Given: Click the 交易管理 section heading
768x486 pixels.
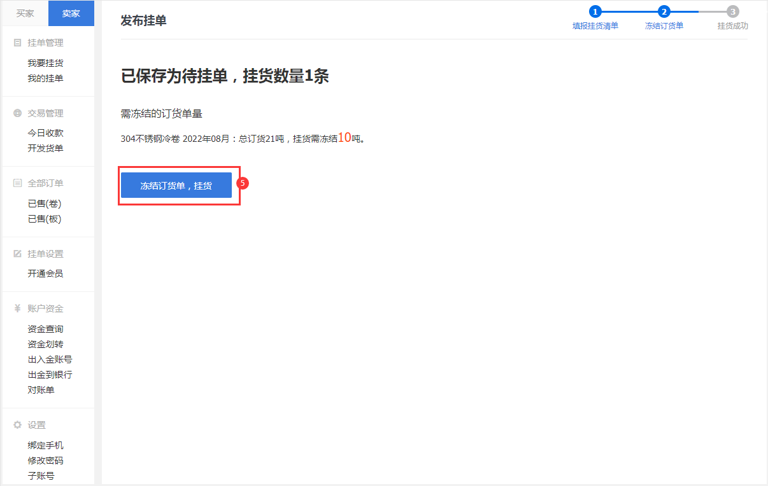Looking at the screenshot, I should coord(45,113).
